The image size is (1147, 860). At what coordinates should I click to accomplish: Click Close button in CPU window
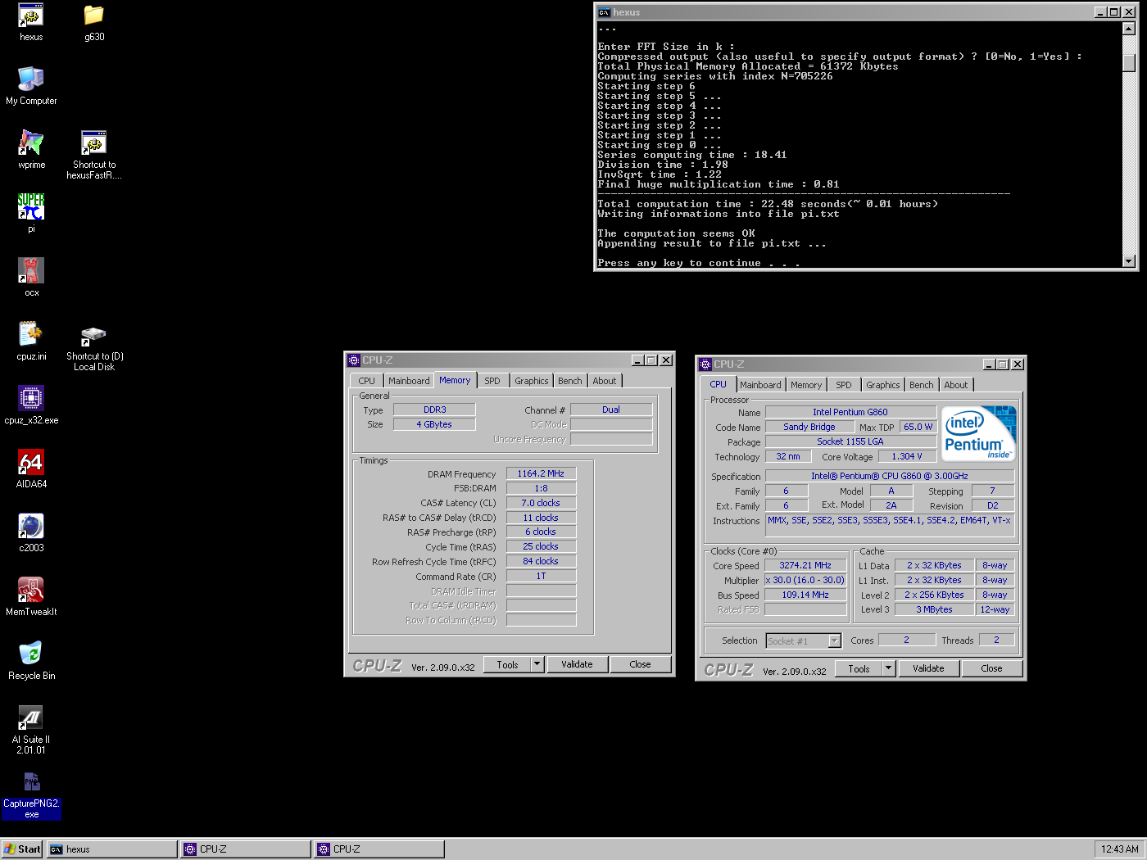pos(992,668)
